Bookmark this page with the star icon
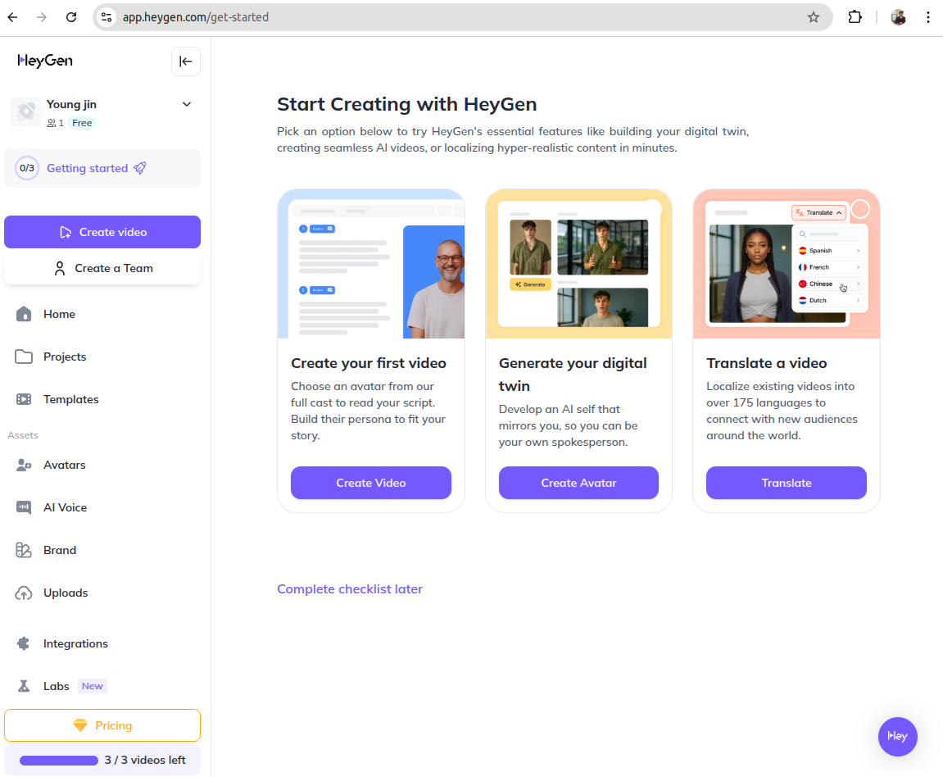Screen dimensions: 943x777 point(814,17)
